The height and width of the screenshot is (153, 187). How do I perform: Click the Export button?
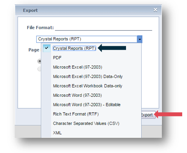[x=148, y=115]
